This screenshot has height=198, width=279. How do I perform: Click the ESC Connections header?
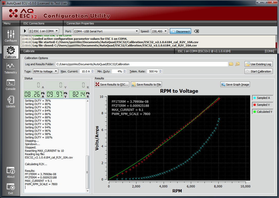coord(34,23)
